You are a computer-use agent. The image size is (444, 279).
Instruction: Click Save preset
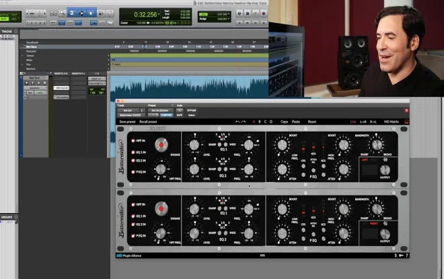click(x=127, y=122)
